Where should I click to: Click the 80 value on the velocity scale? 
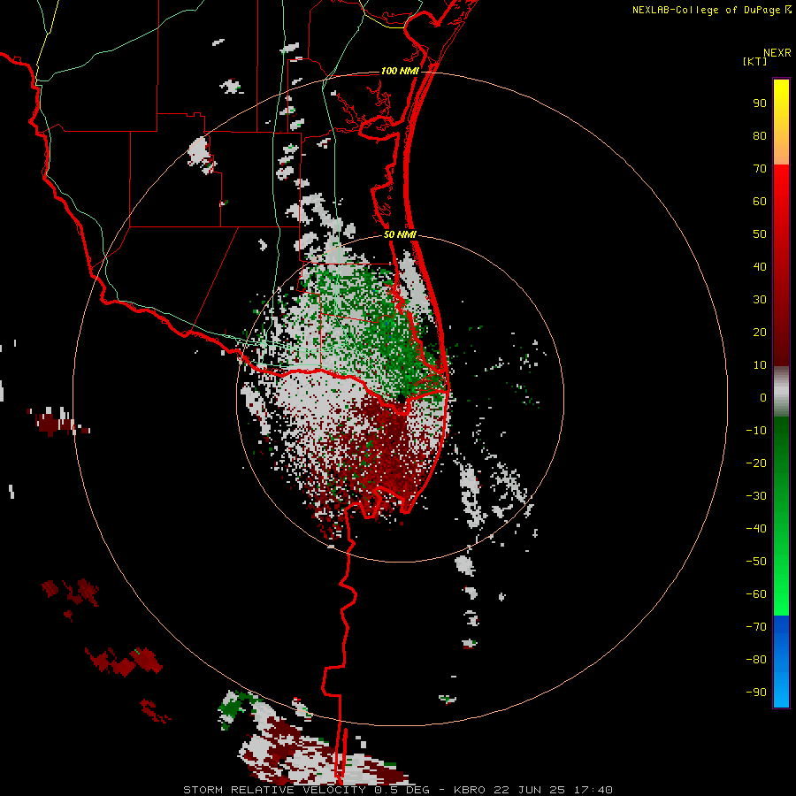760,135
